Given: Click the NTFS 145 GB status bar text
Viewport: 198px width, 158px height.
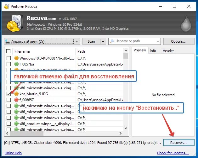Looking at the screenshot, I should coord(82,143).
